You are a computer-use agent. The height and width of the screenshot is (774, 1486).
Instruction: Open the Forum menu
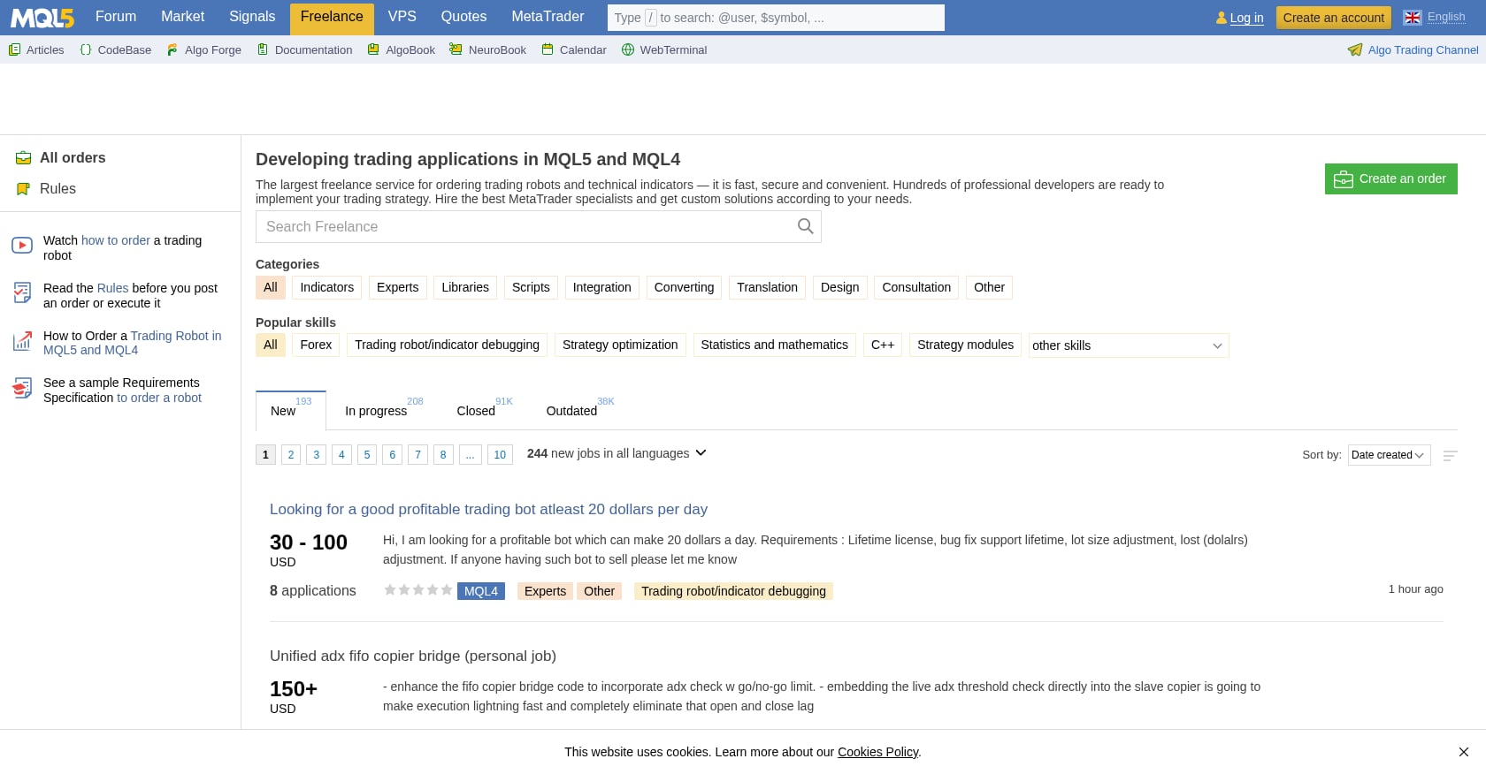tap(116, 17)
